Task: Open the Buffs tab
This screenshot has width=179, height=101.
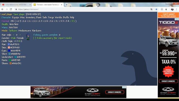Action: coord(66,17)
